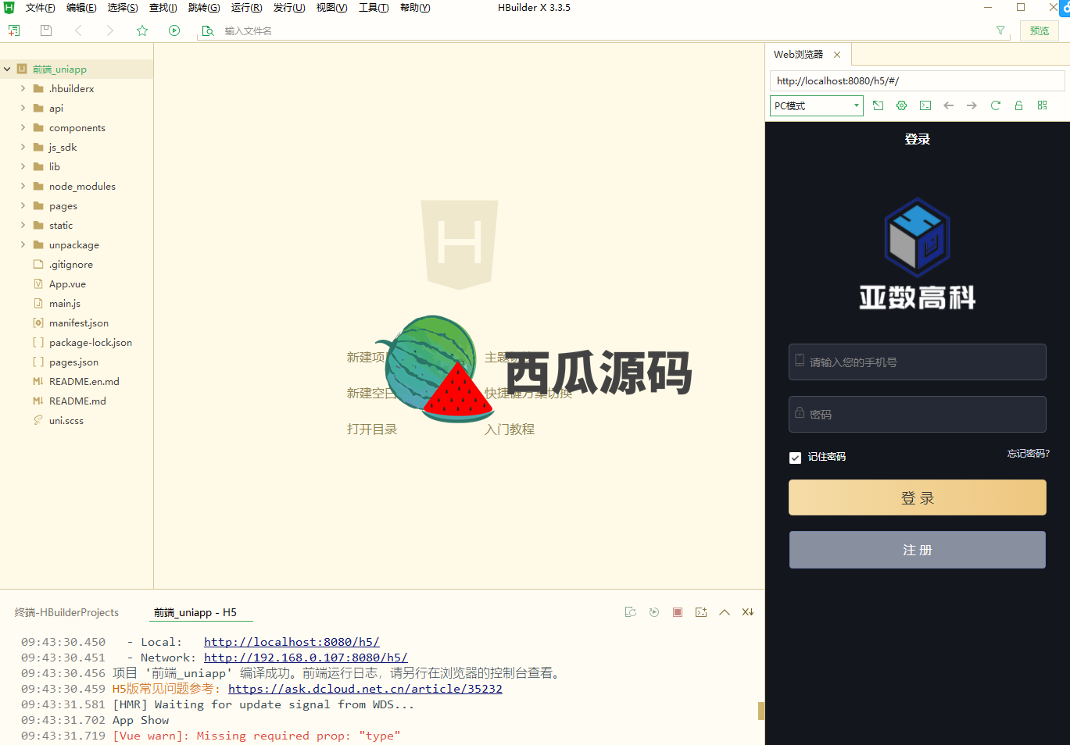Click the HBuilder logo in menu bar
This screenshot has width=1070, height=745.
(9, 8)
